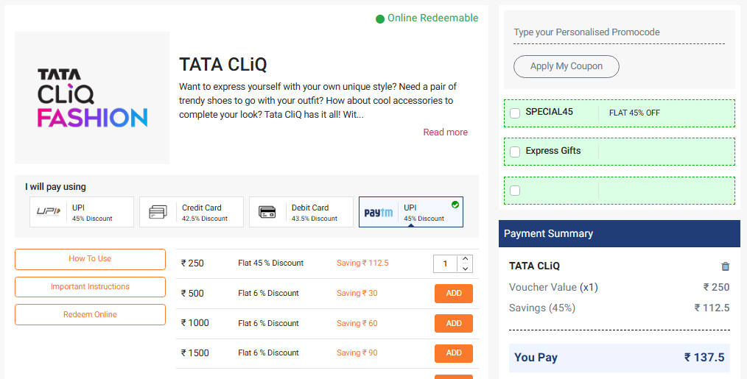This screenshot has height=379, width=747.
Task: Click the quantity field showing 1
Action: [x=446, y=263]
